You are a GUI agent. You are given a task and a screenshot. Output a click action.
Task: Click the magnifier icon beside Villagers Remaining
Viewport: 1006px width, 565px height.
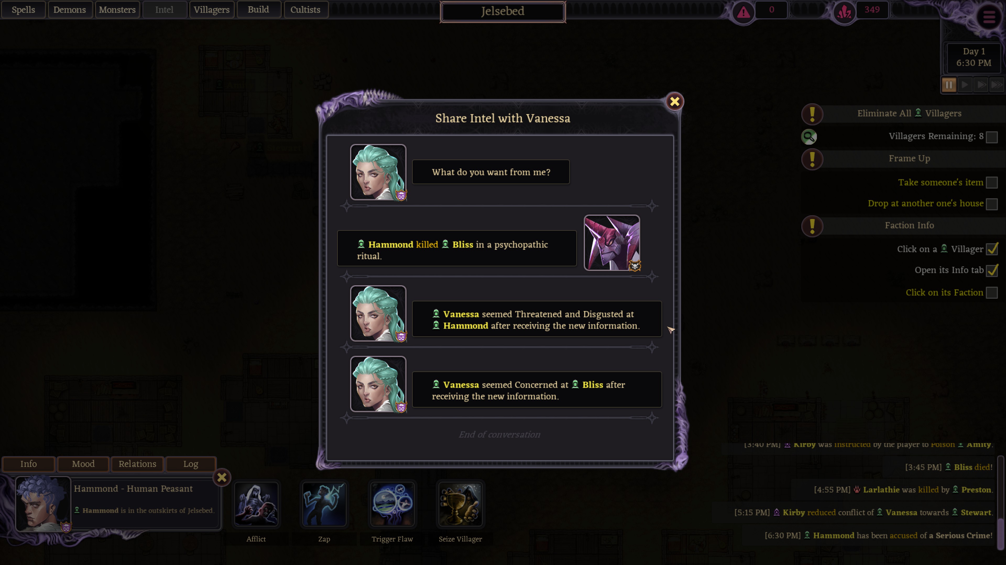click(809, 137)
